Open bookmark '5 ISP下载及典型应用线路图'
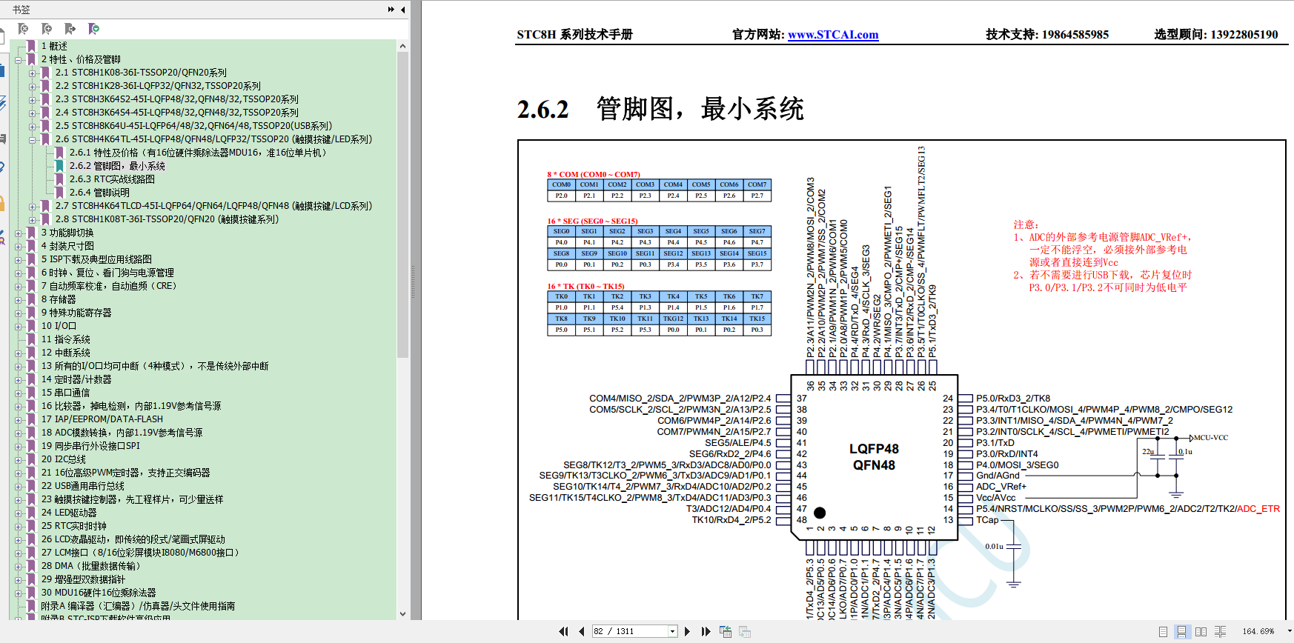 point(96,259)
